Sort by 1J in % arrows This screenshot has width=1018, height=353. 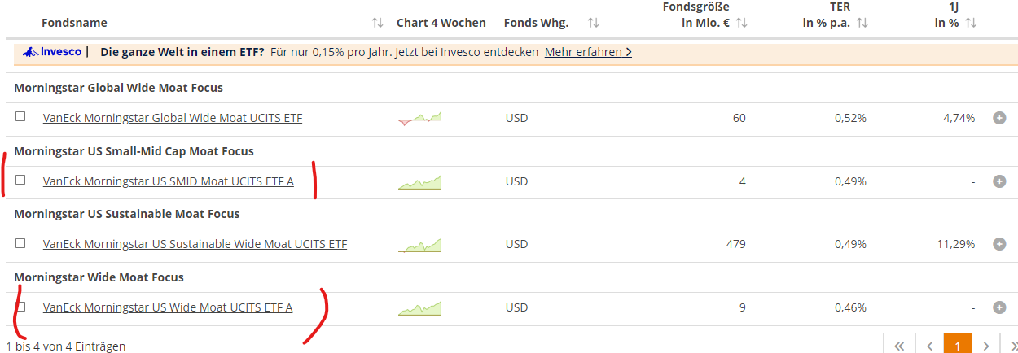970,23
